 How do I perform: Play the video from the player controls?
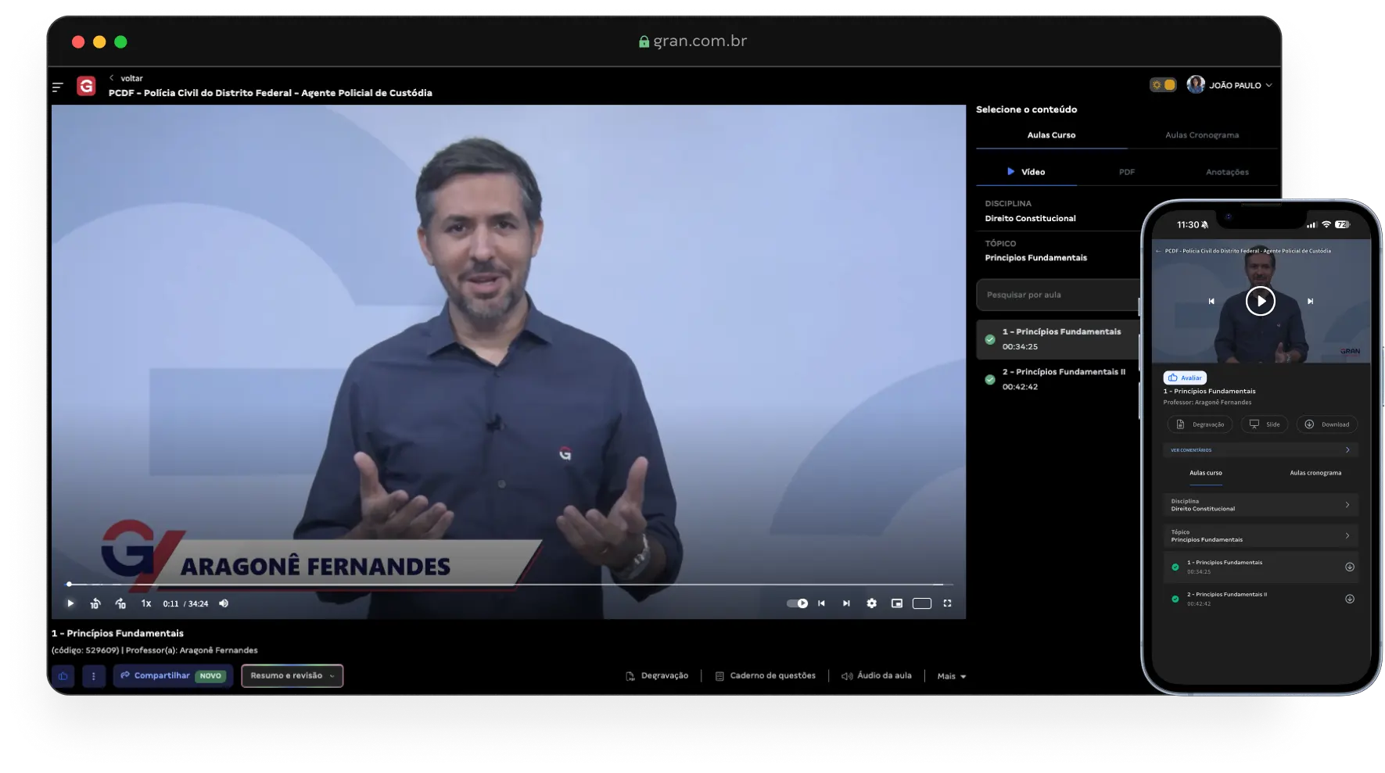point(70,603)
